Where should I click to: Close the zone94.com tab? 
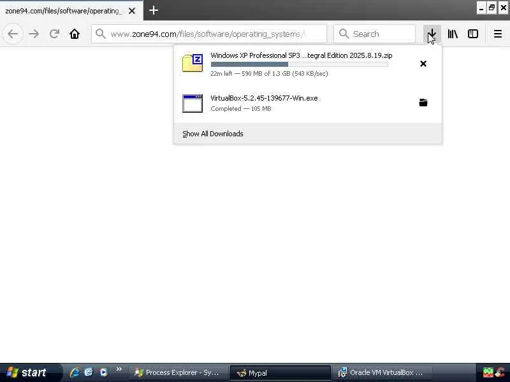[132, 11]
